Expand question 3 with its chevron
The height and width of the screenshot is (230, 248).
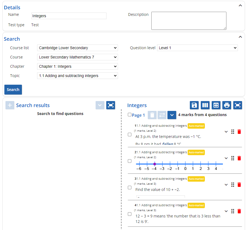coord(226,185)
